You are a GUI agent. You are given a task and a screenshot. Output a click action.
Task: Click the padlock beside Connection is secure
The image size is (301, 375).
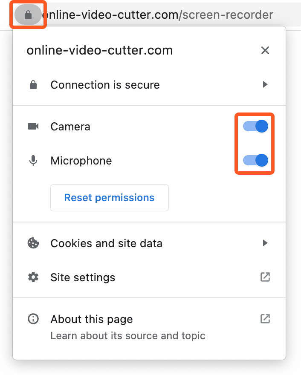(x=33, y=85)
